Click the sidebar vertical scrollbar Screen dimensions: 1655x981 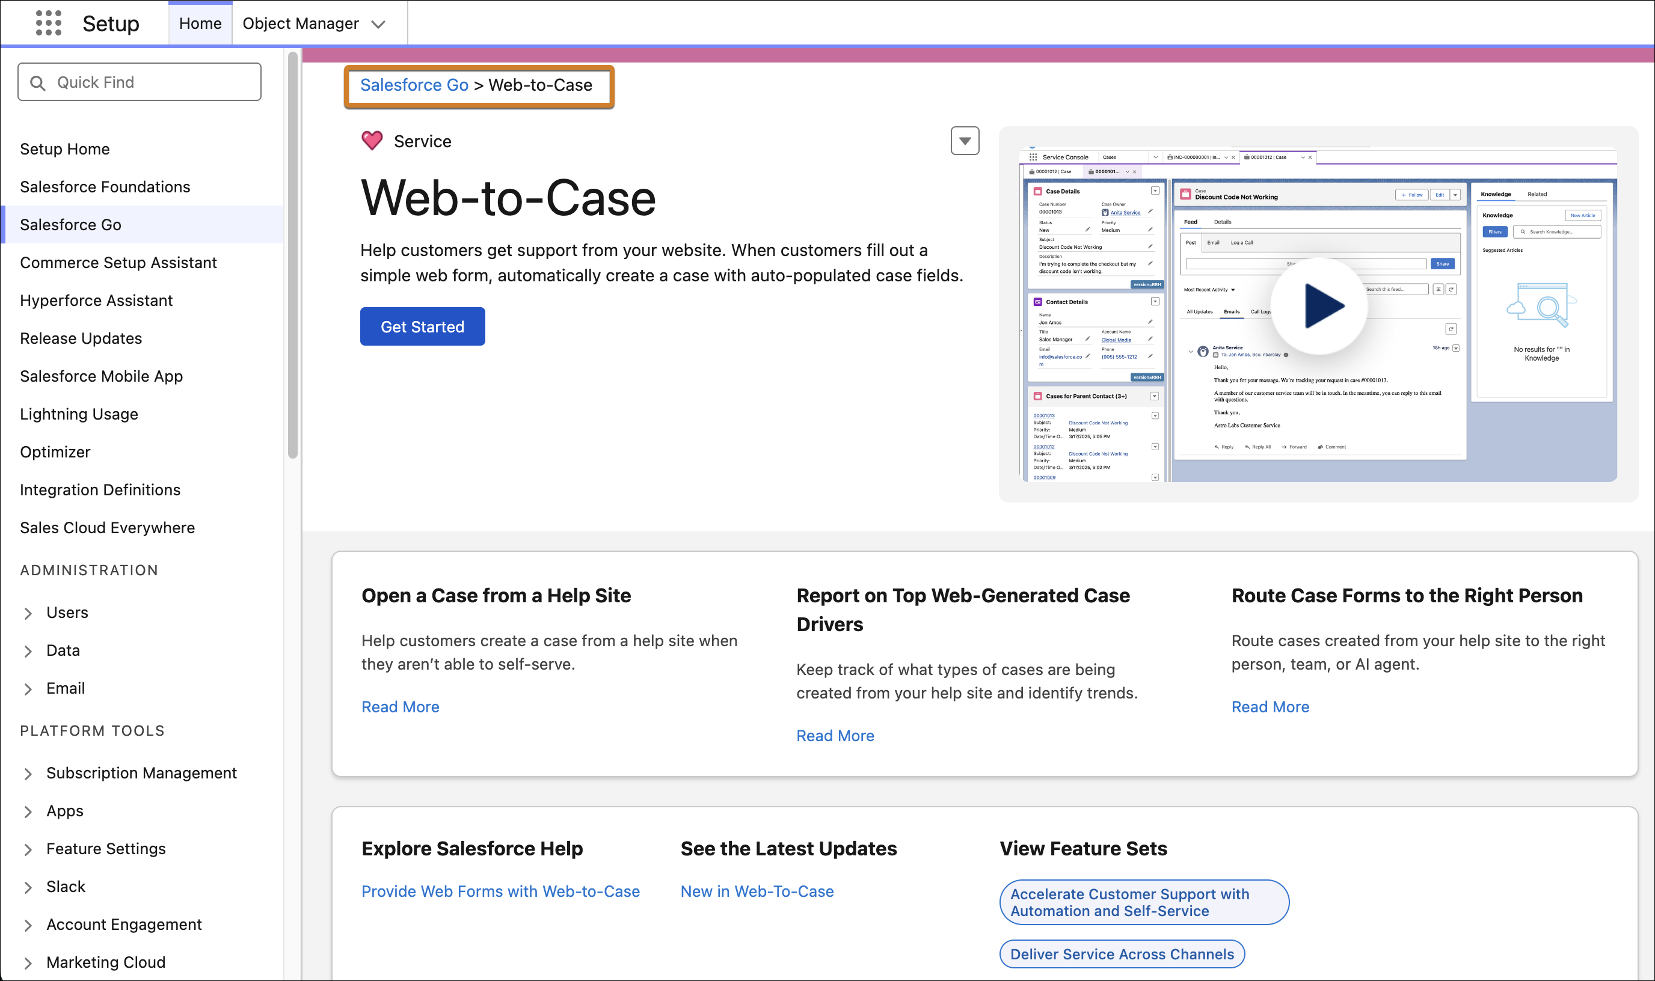click(x=293, y=255)
